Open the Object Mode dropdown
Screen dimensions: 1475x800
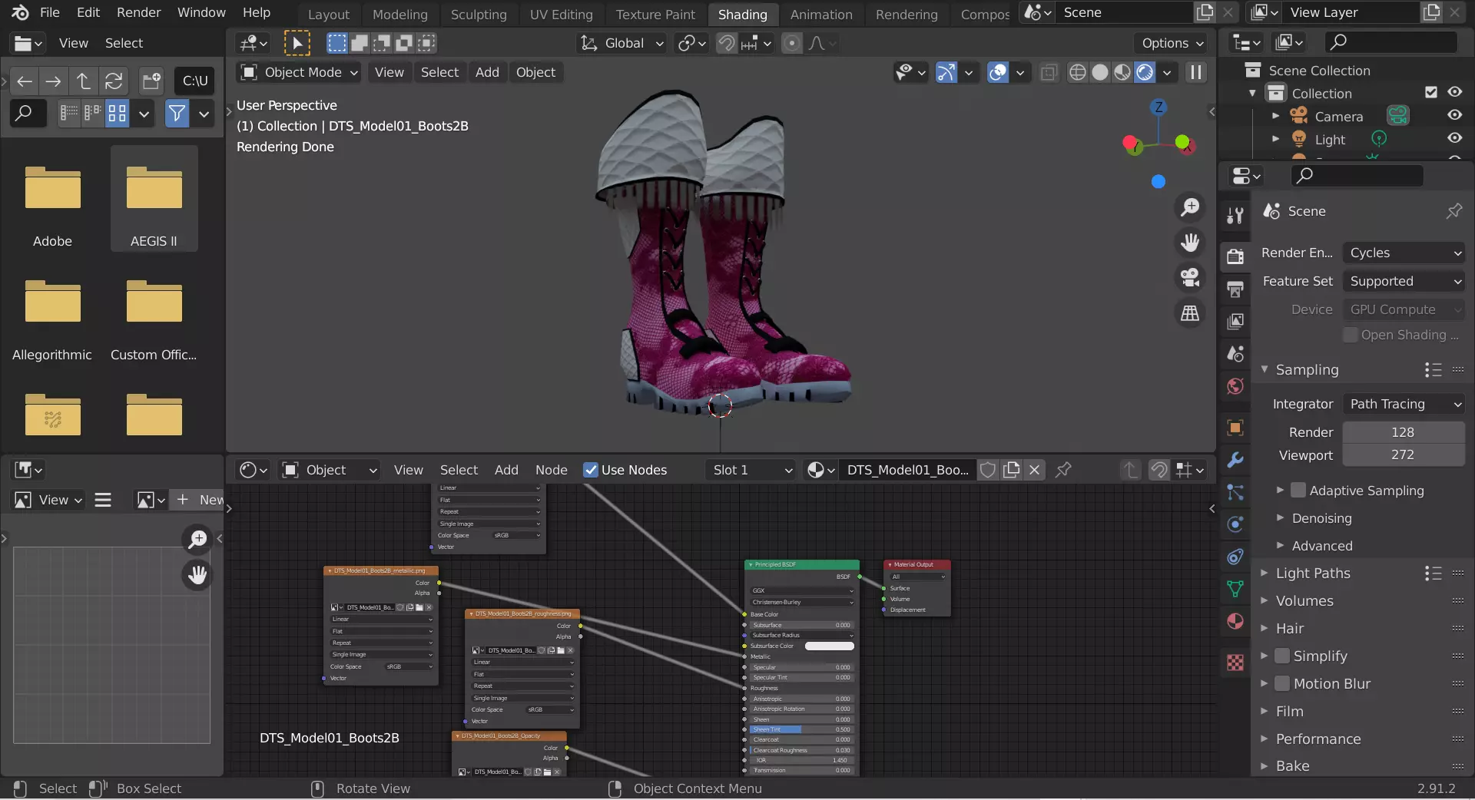coord(299,72)
